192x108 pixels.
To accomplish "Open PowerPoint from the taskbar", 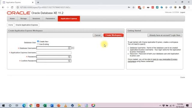I will pos(58,105).
